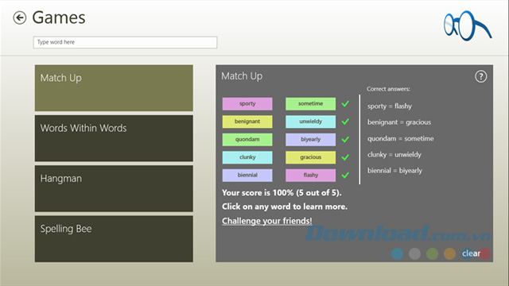Open the Match Up game tile

pos(114,88)
